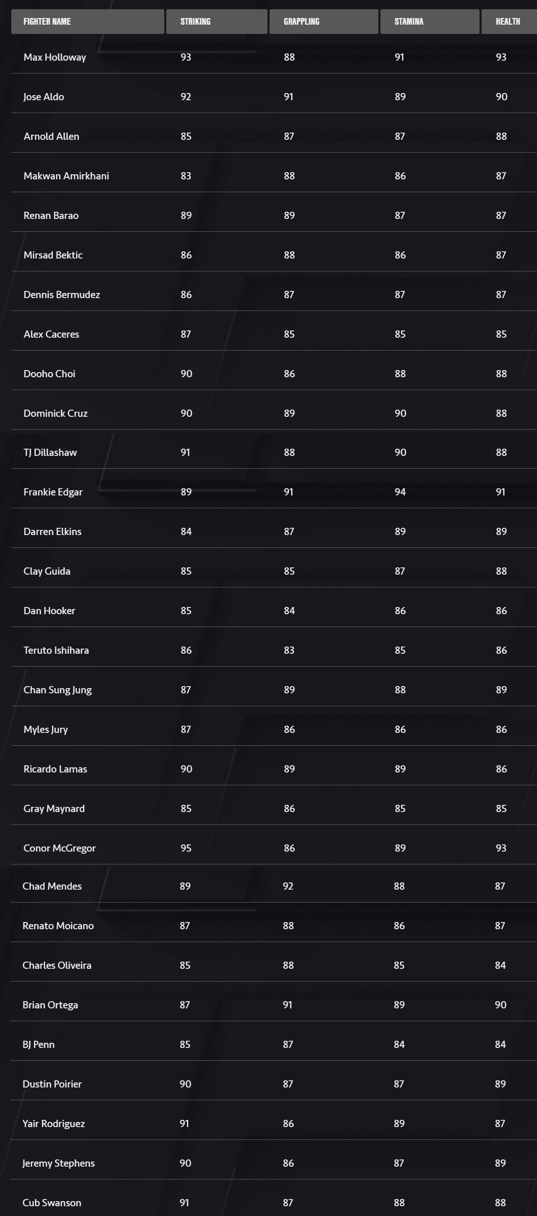537x1216 pixels.
Task: Click the TJ Dillashaw row name
Action: click(x=50, y=452)
